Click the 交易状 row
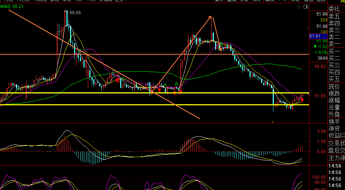Viewport: 345px width, 190px height. (x=337, y=144)
